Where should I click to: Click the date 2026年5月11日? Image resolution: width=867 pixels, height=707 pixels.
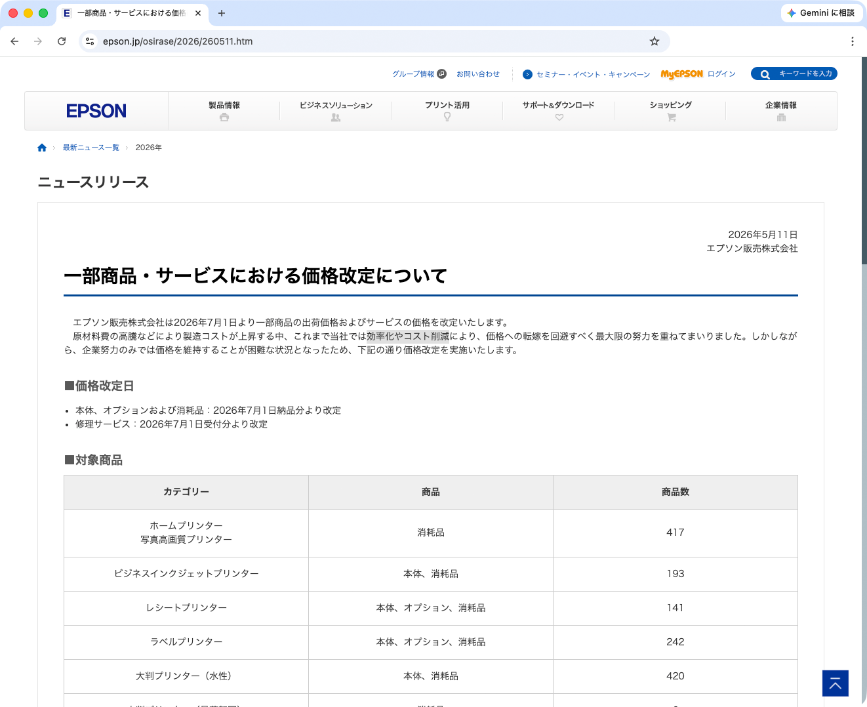tap(763, 234)
